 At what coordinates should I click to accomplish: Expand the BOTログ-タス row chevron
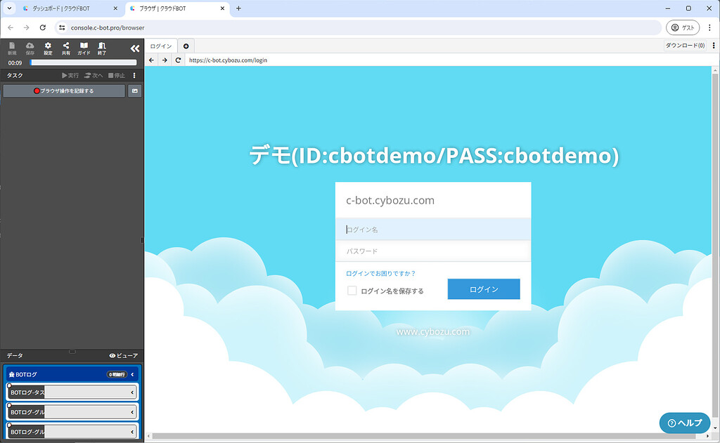tap(132, 392)
